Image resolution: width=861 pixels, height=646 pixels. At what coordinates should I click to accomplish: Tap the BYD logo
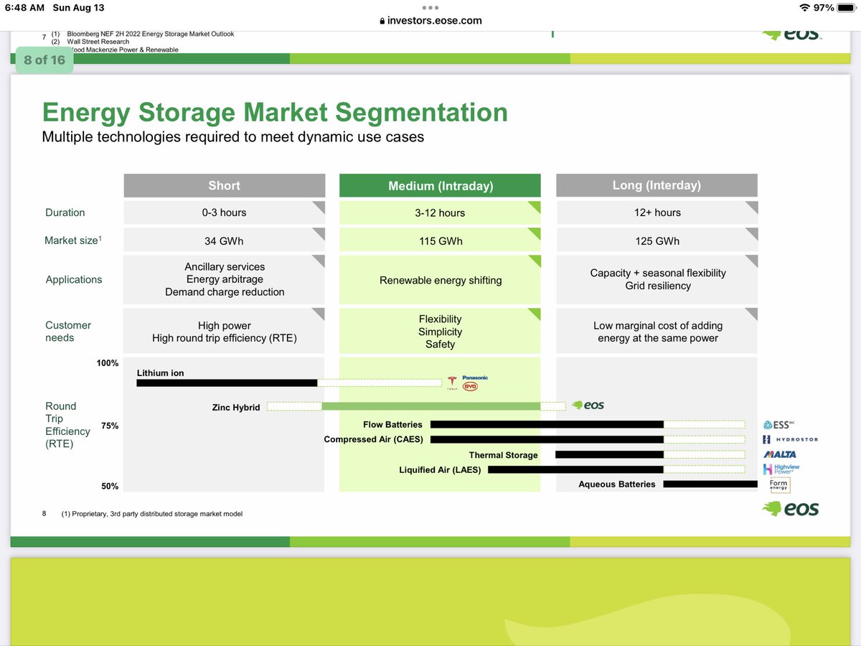tap(470, 386)
